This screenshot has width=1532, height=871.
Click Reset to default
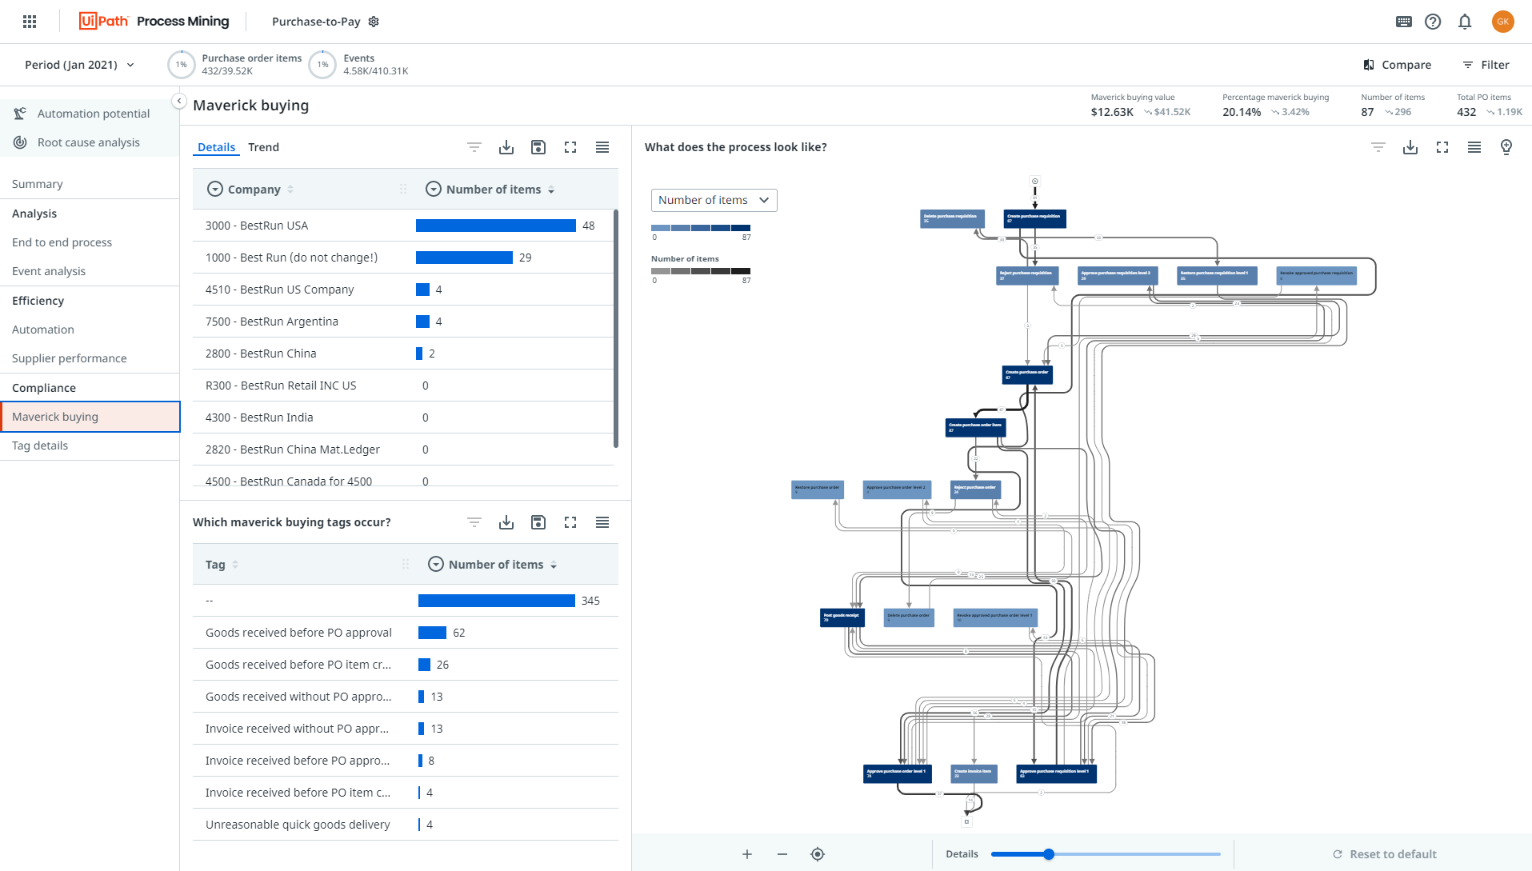pyautogui.click(x=1384, y=854)
